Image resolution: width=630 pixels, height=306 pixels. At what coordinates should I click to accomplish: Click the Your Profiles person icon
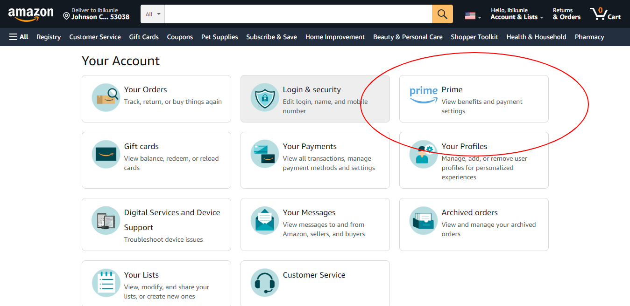424,154
